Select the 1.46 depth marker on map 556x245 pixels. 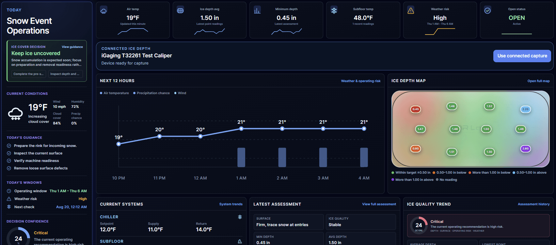(x=521, y=129)
